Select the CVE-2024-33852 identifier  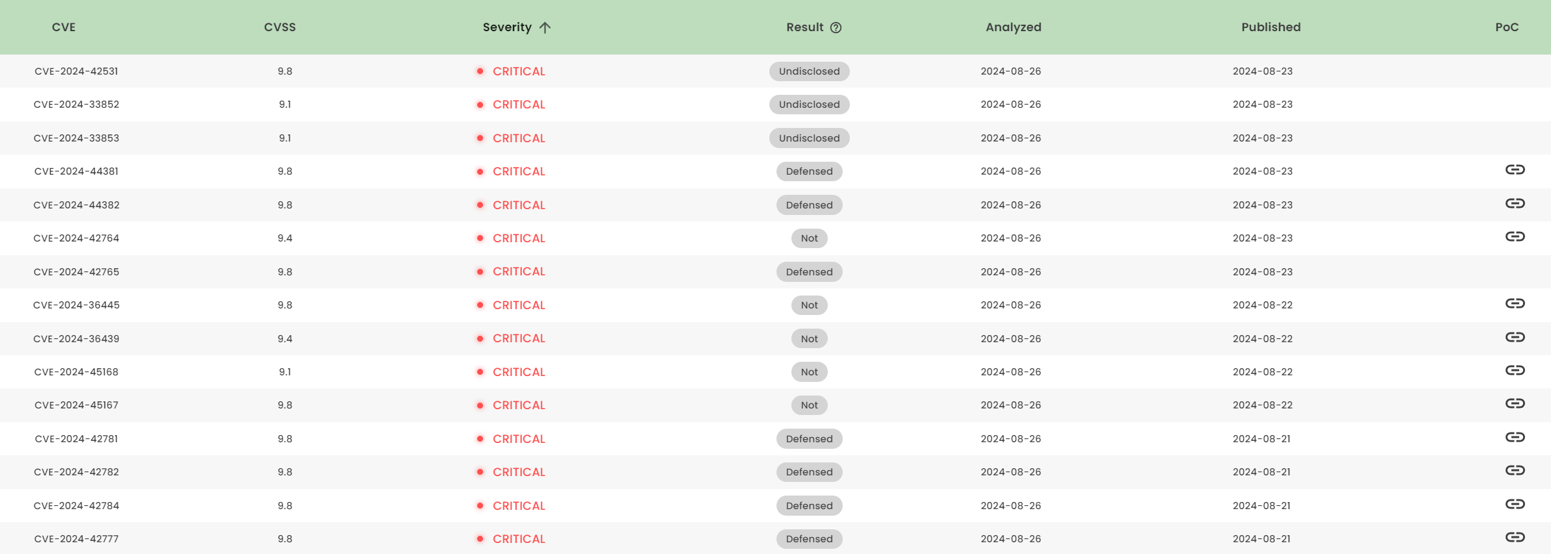pos(77,105)
